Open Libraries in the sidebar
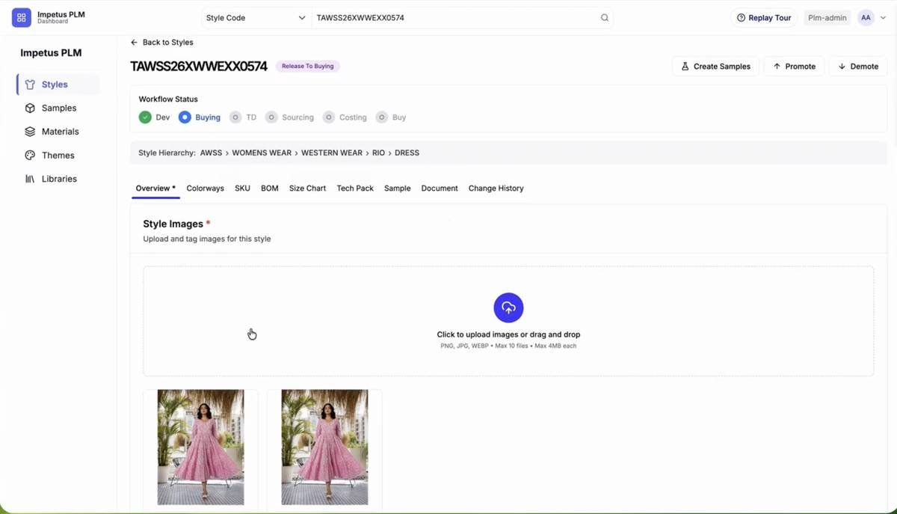The width and height of the screenshot is (897, 514). point(58,179)
